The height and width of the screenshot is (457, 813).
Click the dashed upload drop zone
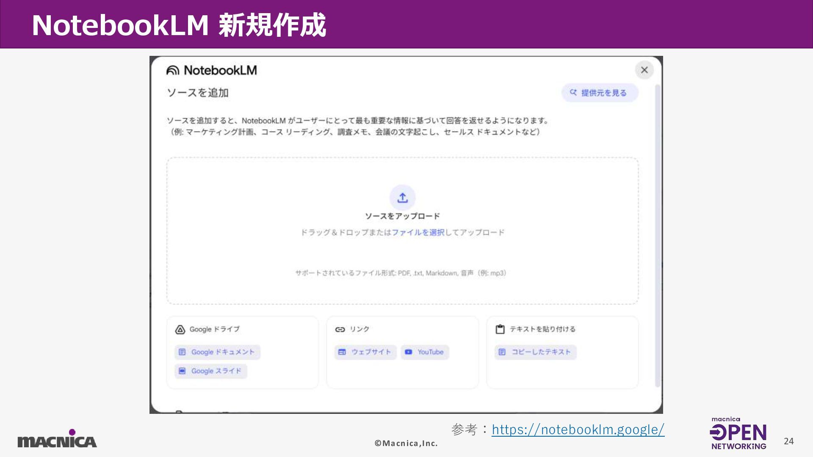(402, 254)
